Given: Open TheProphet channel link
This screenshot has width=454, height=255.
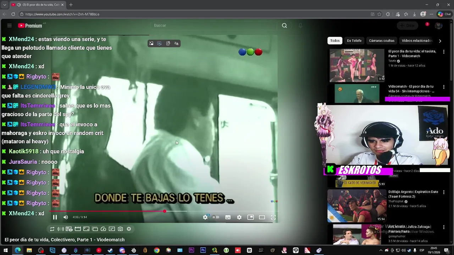Looking at the screenshot, I should pos(396,202).
